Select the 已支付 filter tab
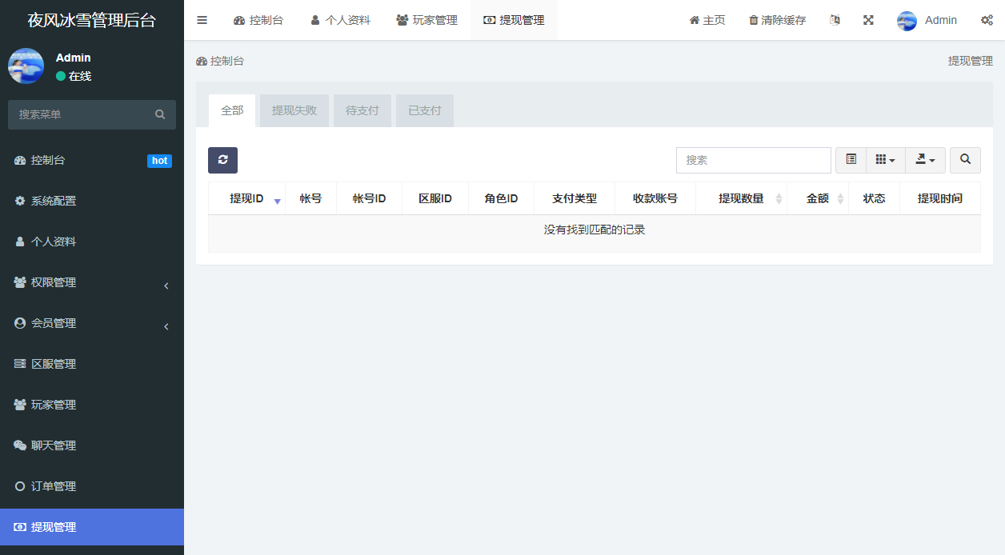Screen dimensions: 1005x555 coord(425,110)
